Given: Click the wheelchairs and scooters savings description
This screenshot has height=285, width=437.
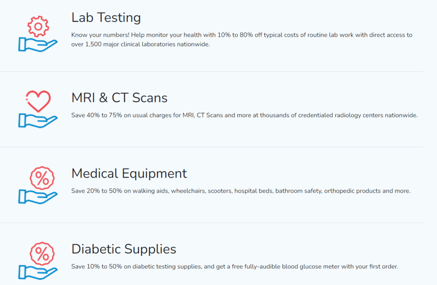Looking at the screenshot, I should pos(241,191).
